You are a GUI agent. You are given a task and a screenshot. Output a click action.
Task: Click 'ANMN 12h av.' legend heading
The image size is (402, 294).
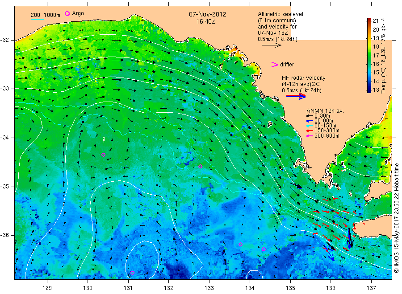(x=325, y=111)
